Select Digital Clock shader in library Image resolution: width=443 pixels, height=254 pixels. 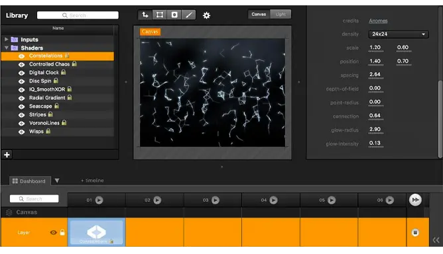(58, 73)
